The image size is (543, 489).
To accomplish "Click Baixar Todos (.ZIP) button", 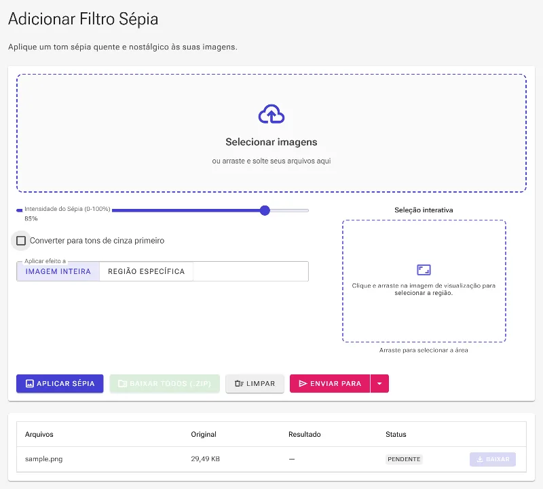I will (x=164, y=383).
